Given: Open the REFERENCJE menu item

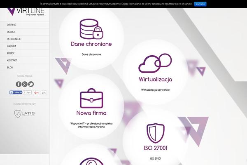Looking at the screenshot, I should [x=25, y=39].
